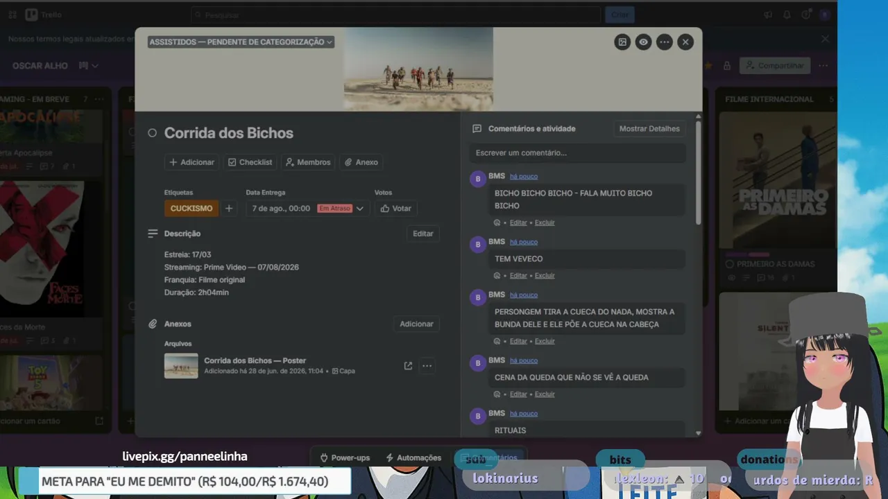This screenshot has width=888, height=499.
Task: Mark Corrida dos Bichos card complete
Action: click(153, 133)
